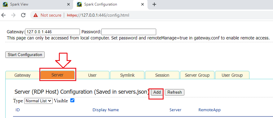Click the RemoteApp column header
Viewport: 273px width, 118px height.
point(209,110)
